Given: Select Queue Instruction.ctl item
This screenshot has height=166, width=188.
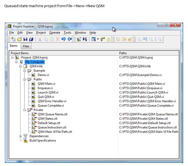Looking at the screenshot, I should click(52, 127).
